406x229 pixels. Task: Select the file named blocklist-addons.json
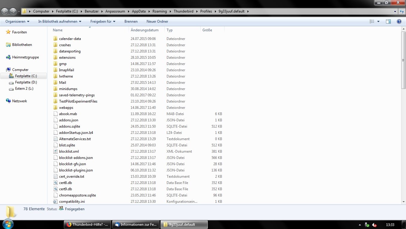coord(76,158)
